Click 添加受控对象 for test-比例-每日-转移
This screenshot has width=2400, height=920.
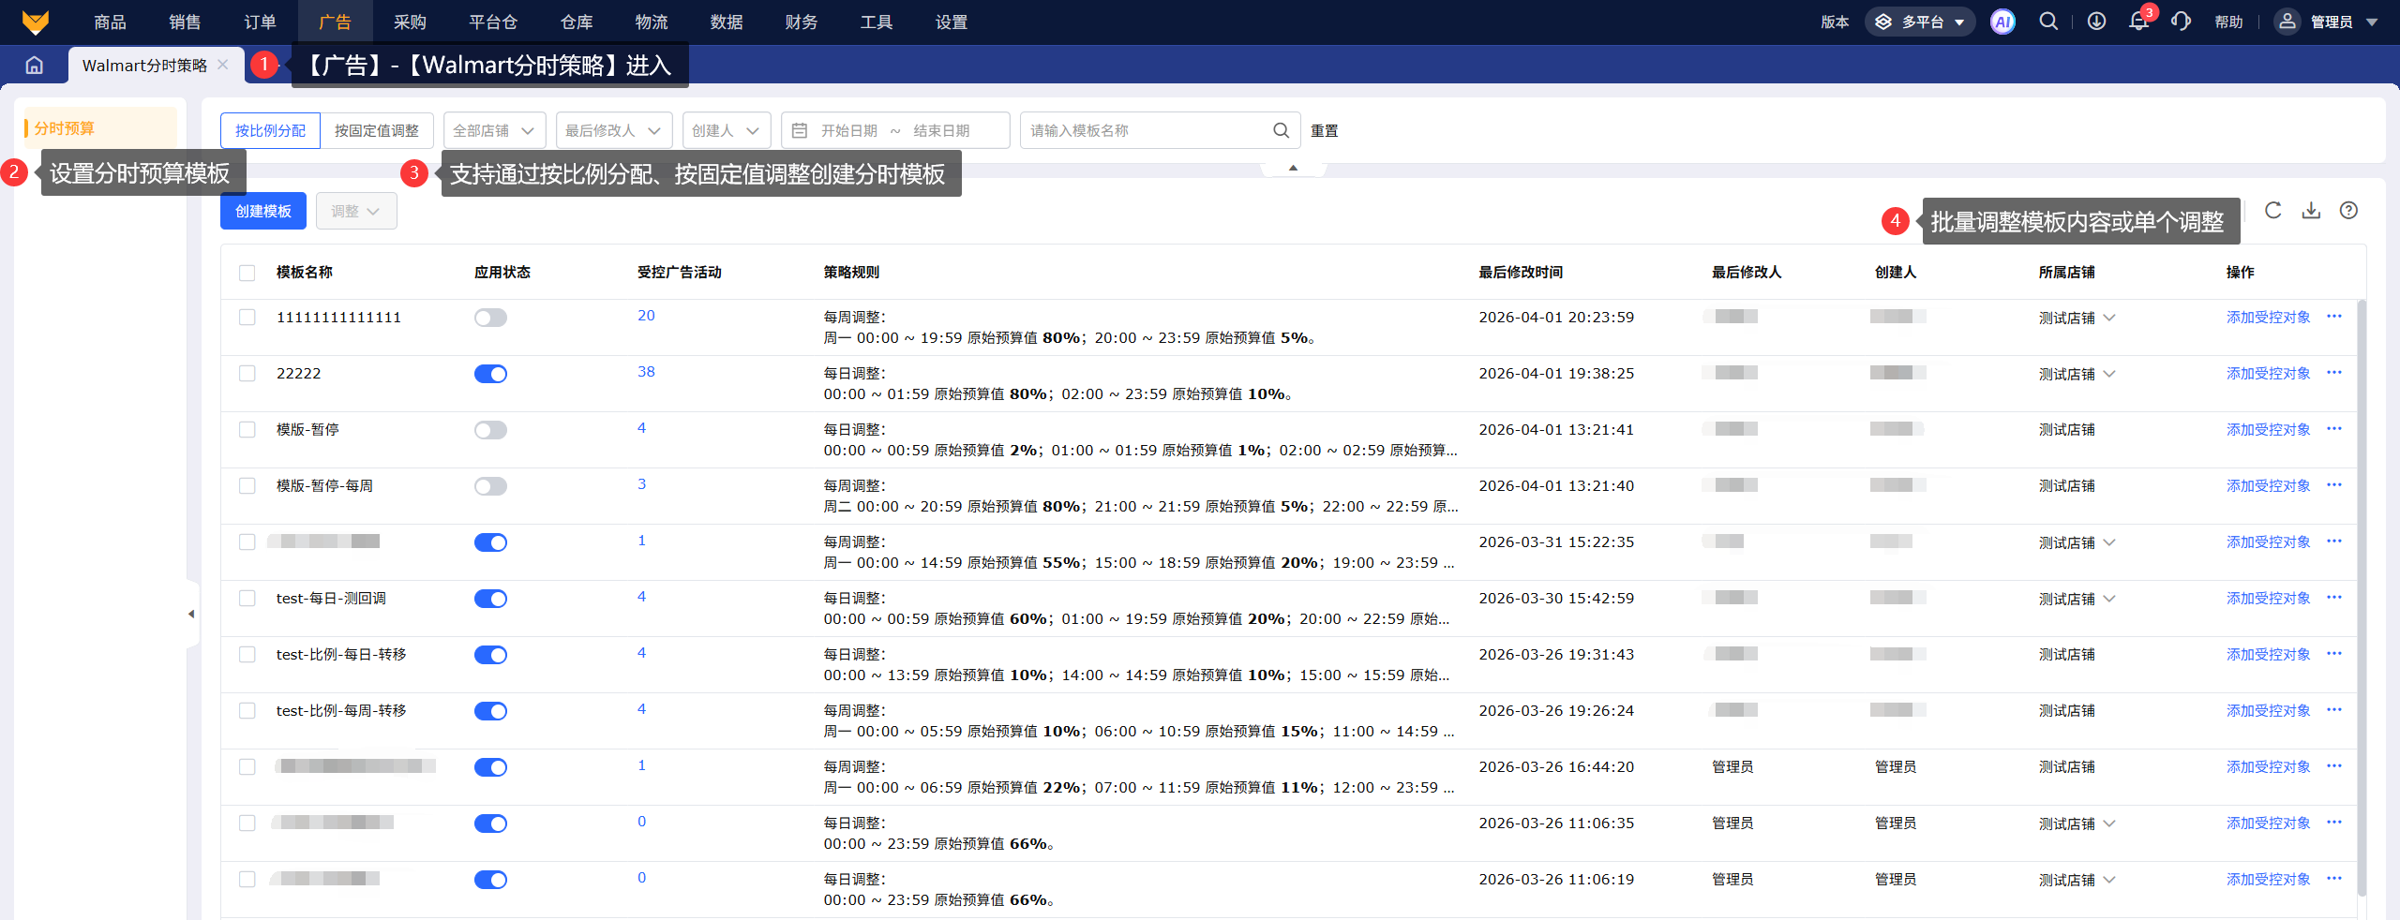[2268, 655]
